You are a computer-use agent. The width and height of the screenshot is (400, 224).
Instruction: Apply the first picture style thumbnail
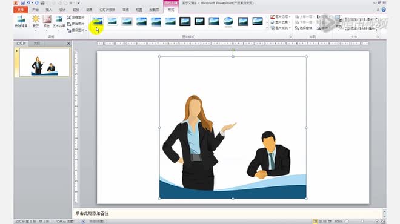coord(98,21)
